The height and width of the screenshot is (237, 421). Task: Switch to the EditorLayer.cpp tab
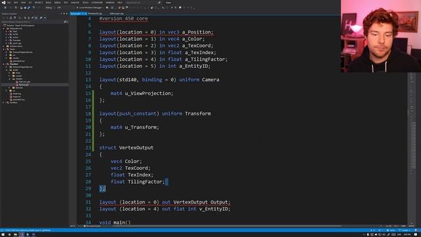point(116,13)
